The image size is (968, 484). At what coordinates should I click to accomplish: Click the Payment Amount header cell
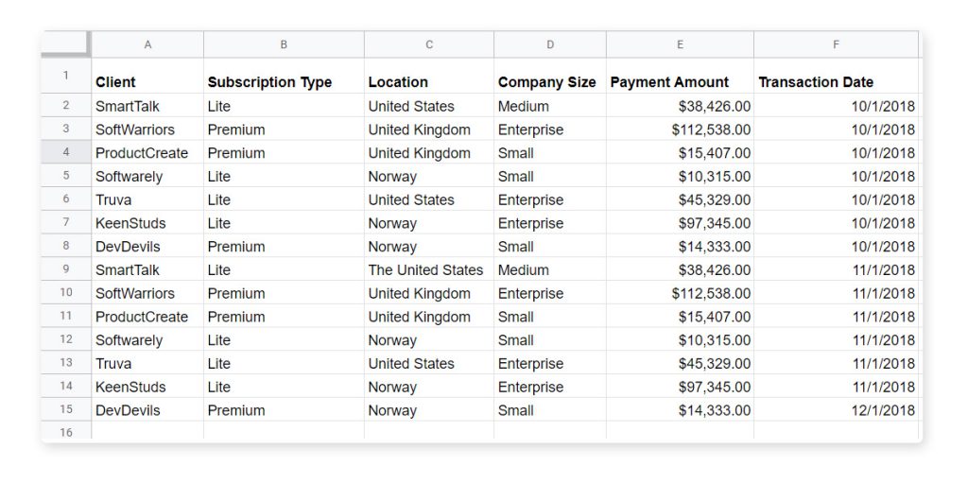point(681,76)
